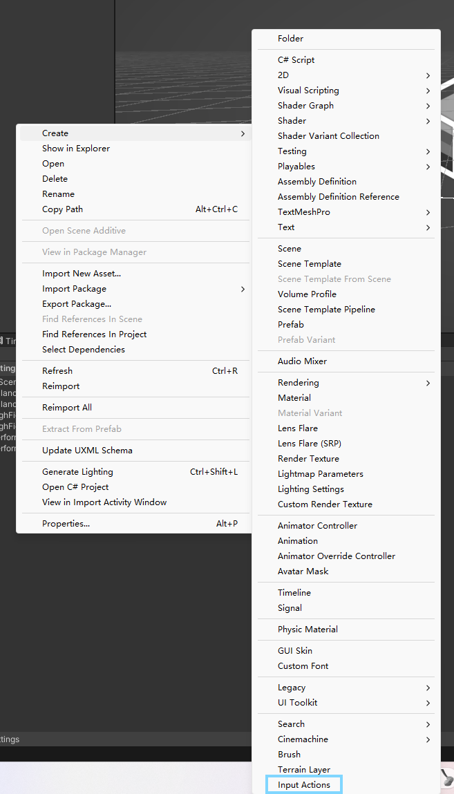Create a new Material asset
454x794 pixels.
294,398
